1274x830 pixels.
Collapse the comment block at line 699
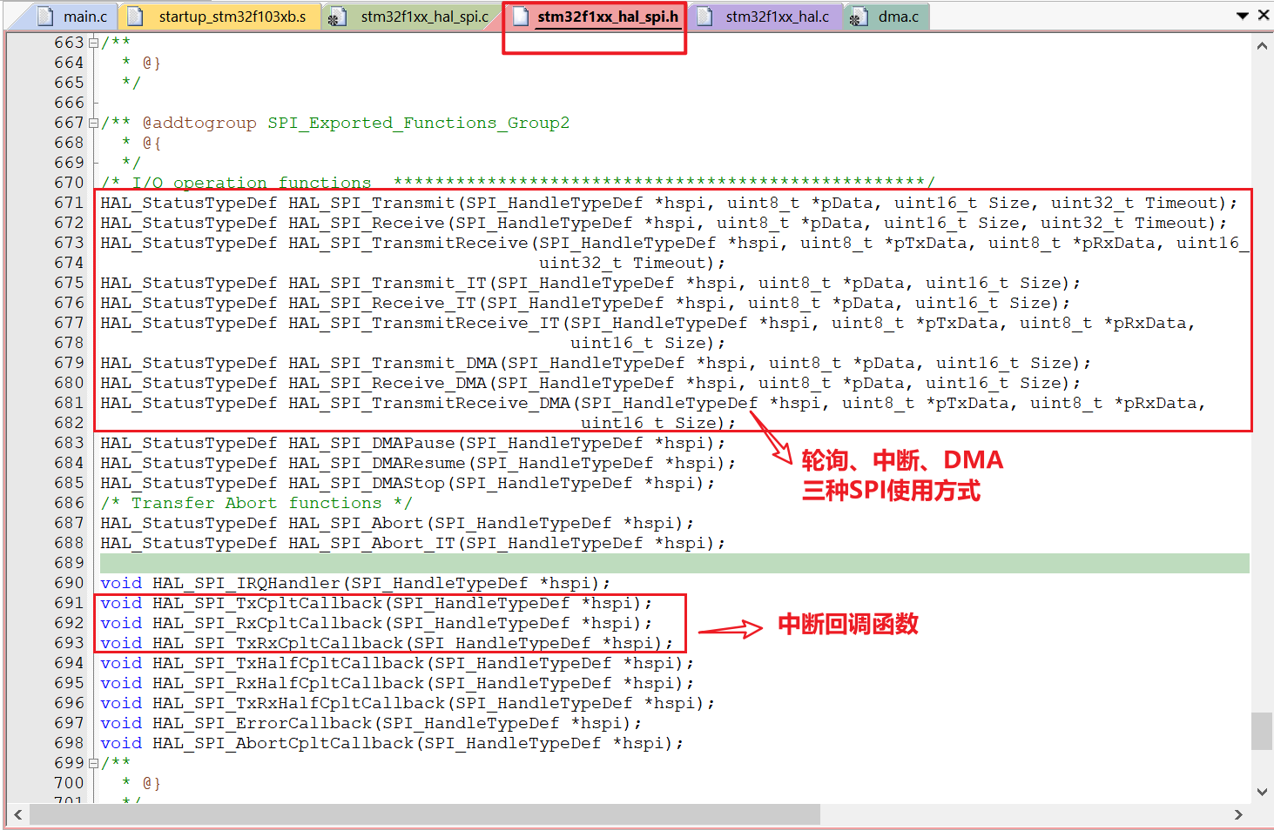click(93, 763)
